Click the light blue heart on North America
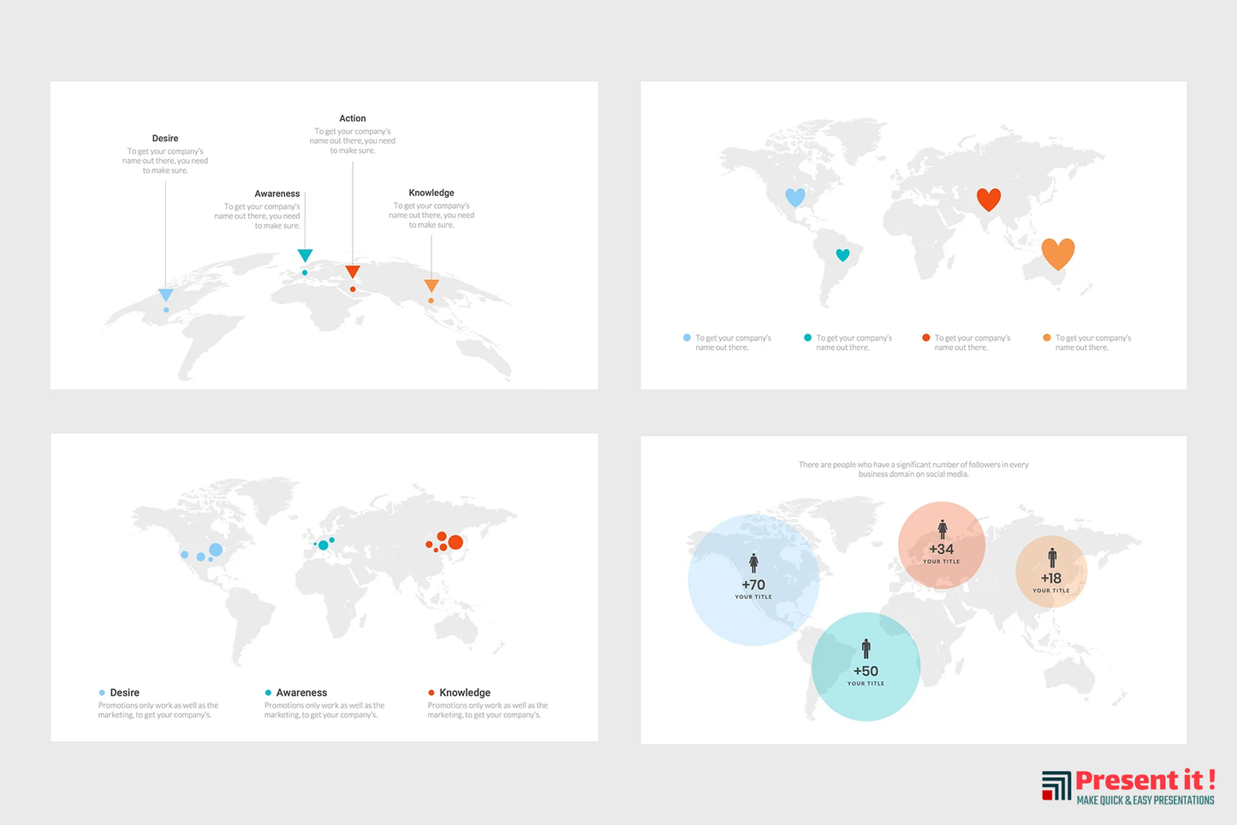 [795, 197]
